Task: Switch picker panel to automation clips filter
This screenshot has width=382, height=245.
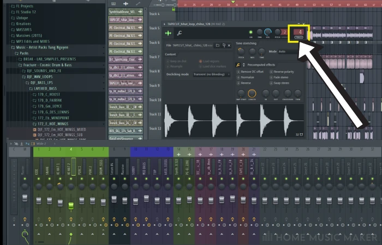Action: pos(138,4)
